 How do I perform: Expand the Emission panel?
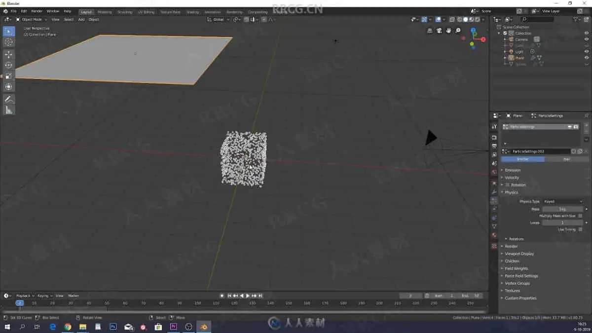click(513, 170)
